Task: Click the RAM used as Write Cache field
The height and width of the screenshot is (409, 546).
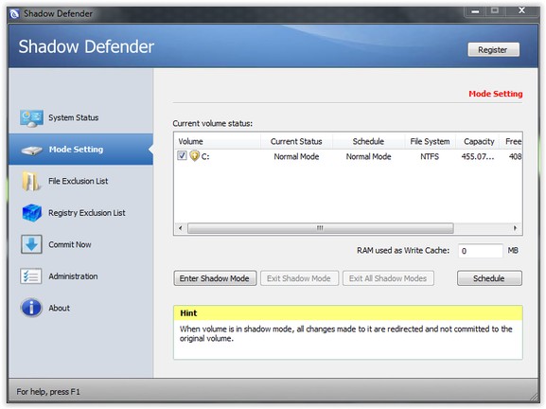Action: coord(480,251)
